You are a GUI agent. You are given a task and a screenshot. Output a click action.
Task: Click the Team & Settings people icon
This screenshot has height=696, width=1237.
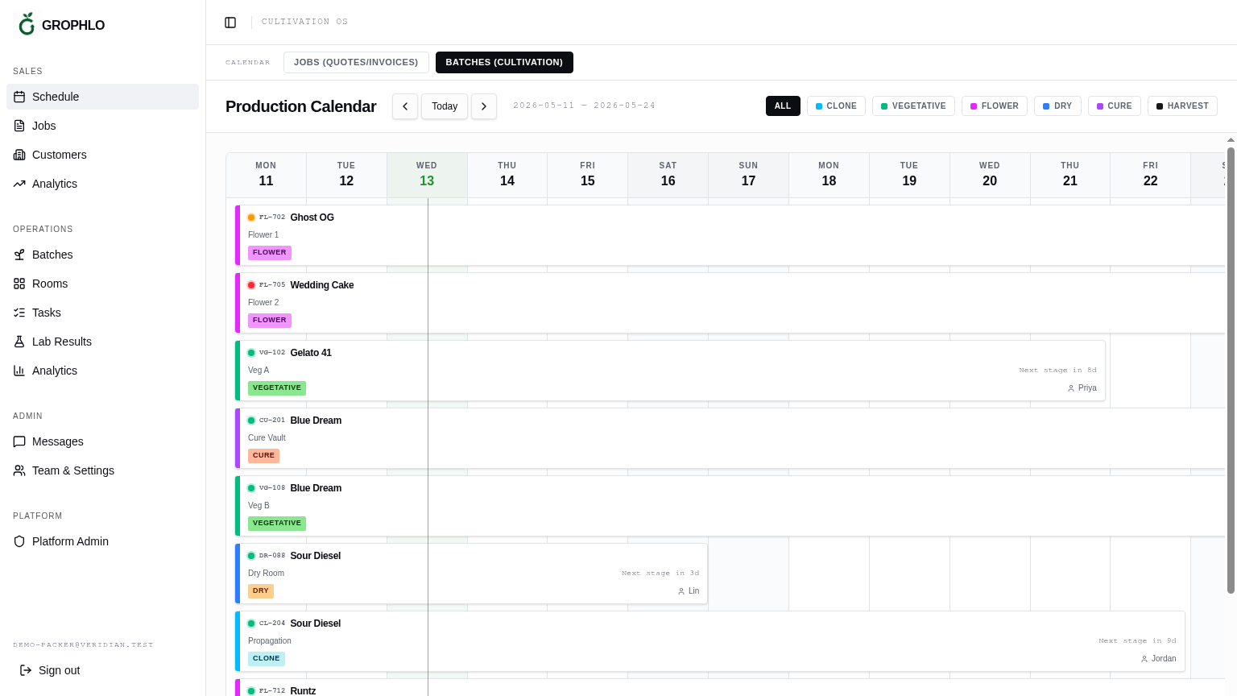(x=19, y=470)
